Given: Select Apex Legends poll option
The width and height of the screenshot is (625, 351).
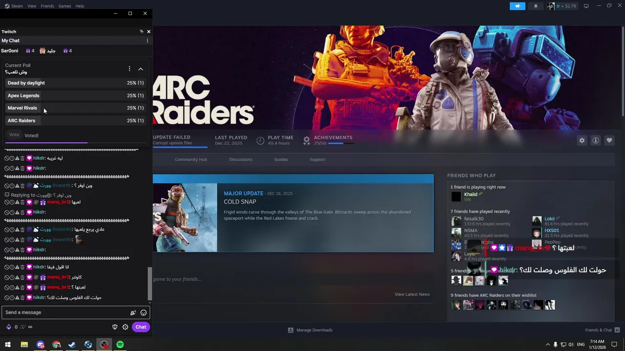Looking at the screenshot, I should 76,96.
